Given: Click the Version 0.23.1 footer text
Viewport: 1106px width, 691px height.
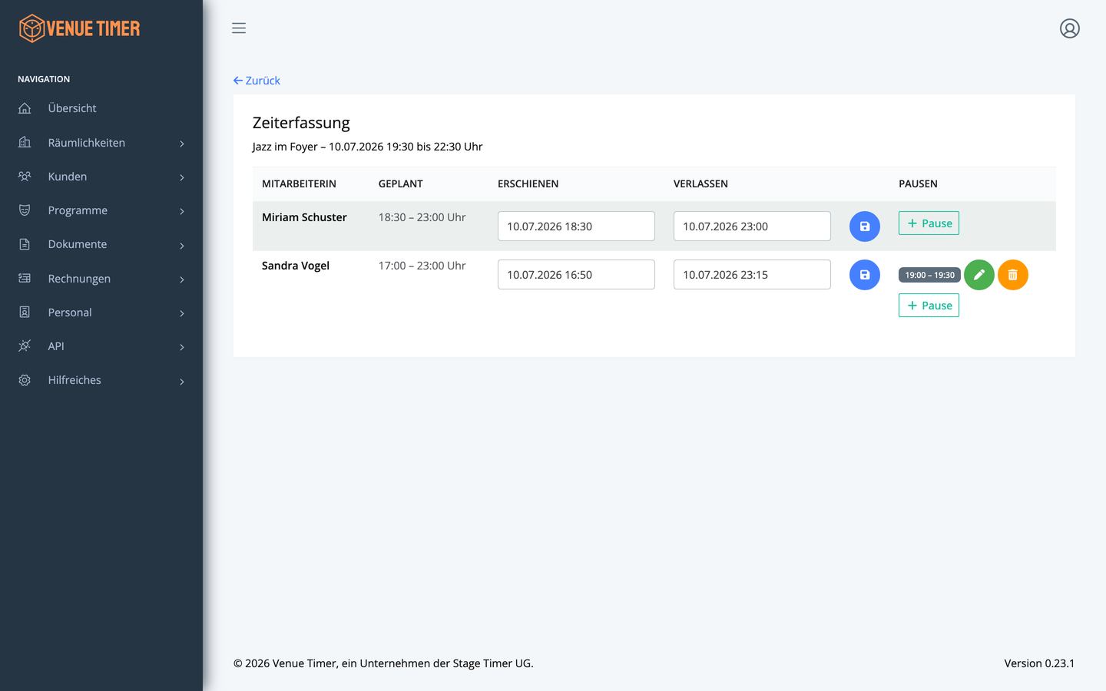Looking at the screenshot, I should (1039, 663).
